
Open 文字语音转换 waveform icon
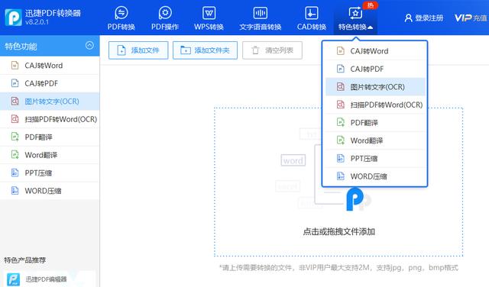point(260,13)
